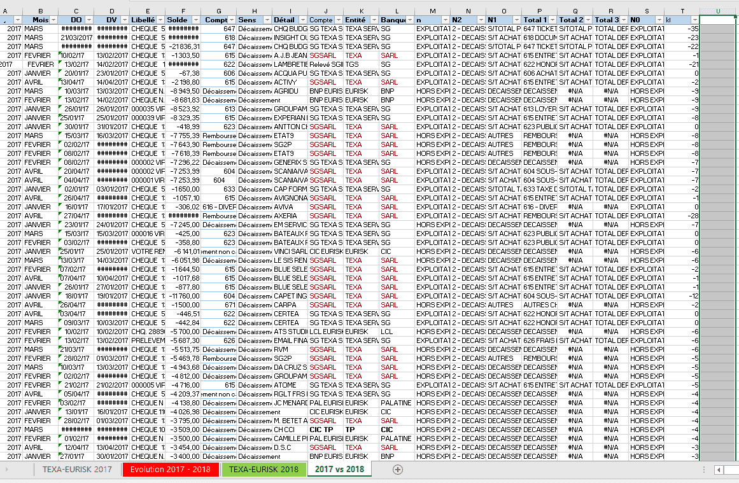Open the N2 column filter dropdown

[481, 20]
